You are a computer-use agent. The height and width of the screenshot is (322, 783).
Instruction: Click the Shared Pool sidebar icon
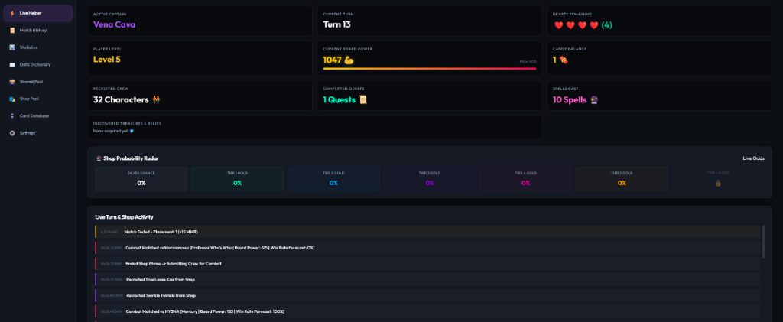(x=12, y=81)
